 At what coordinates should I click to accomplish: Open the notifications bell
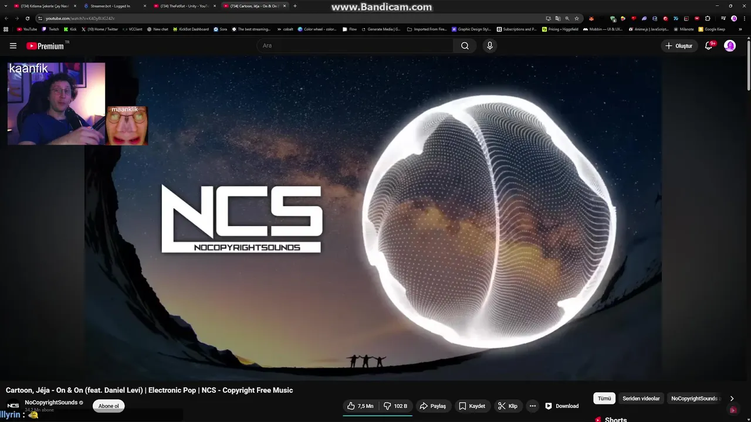(709, 46)
